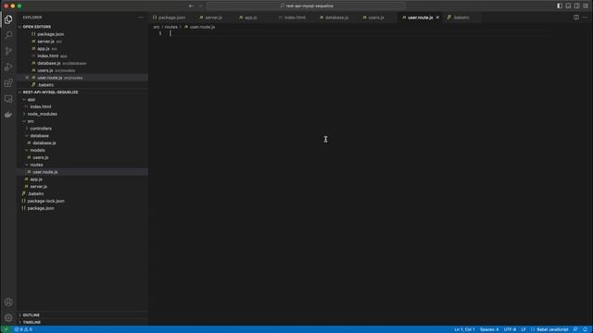Open package-lock.json in file tree
The width and height of the screenshot is (593, 333).
point(45,202)
